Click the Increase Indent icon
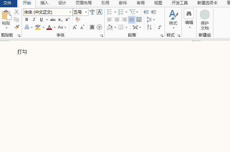 click(x=154, y=12)
